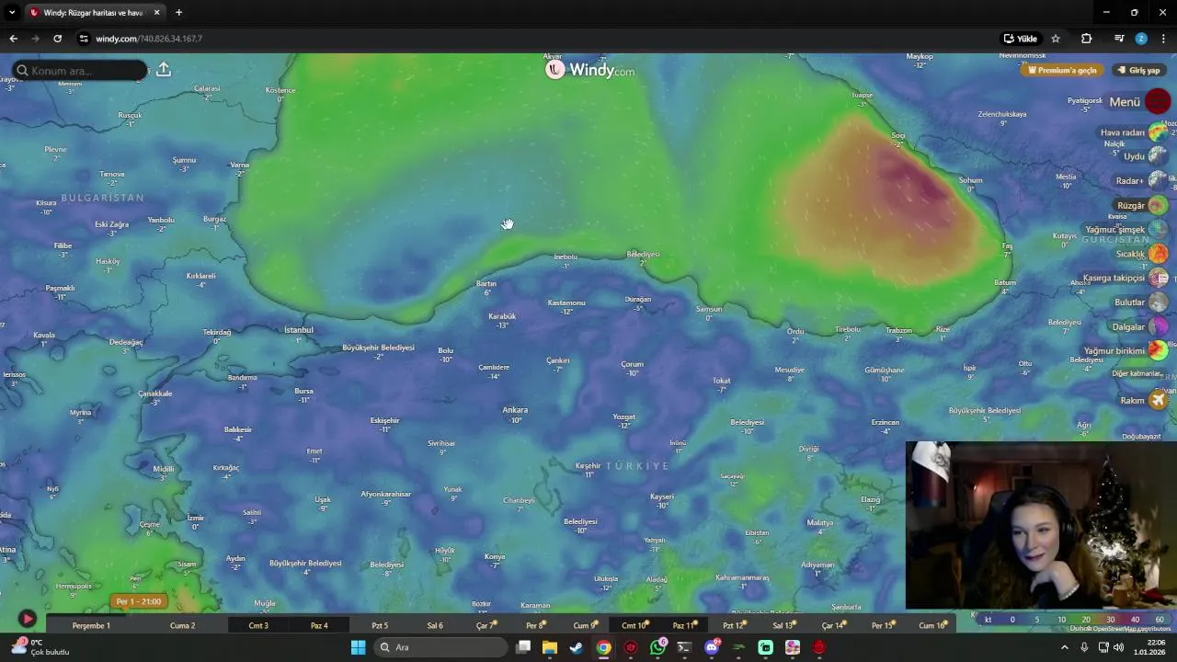Click the Giriş yap login button
Viewport: 1177px width, 662px height.
pyautogui.click(x=1139, y=70)
